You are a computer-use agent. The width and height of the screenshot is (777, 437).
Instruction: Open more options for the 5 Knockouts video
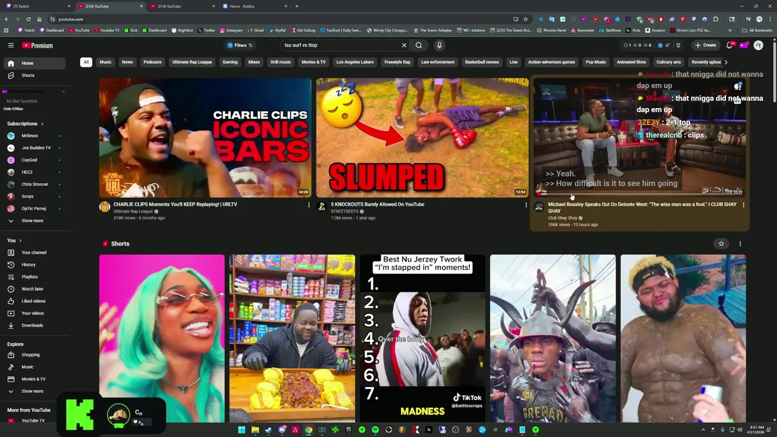pos(526,205)
